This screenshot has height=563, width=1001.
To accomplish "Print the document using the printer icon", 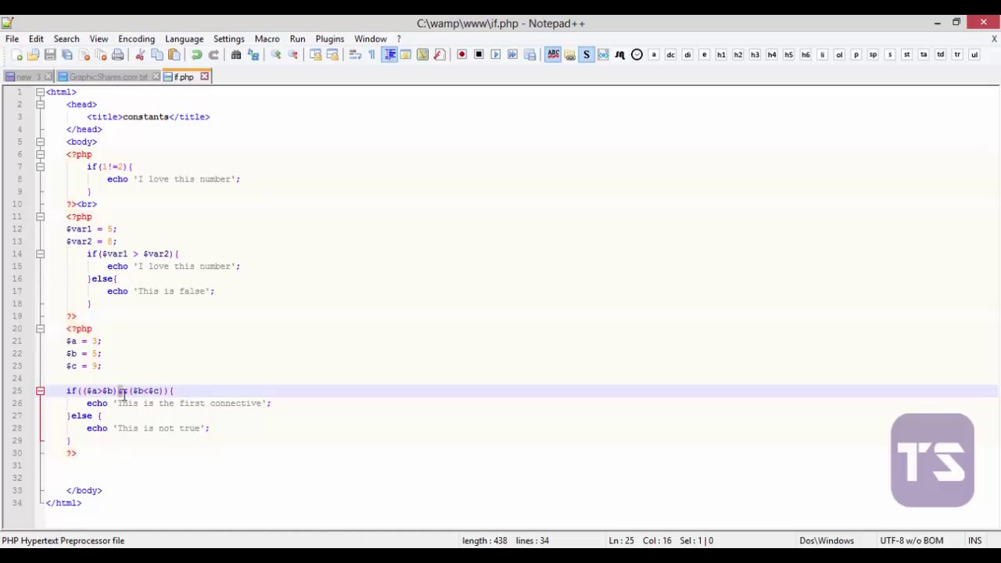I will click(118, 55).
